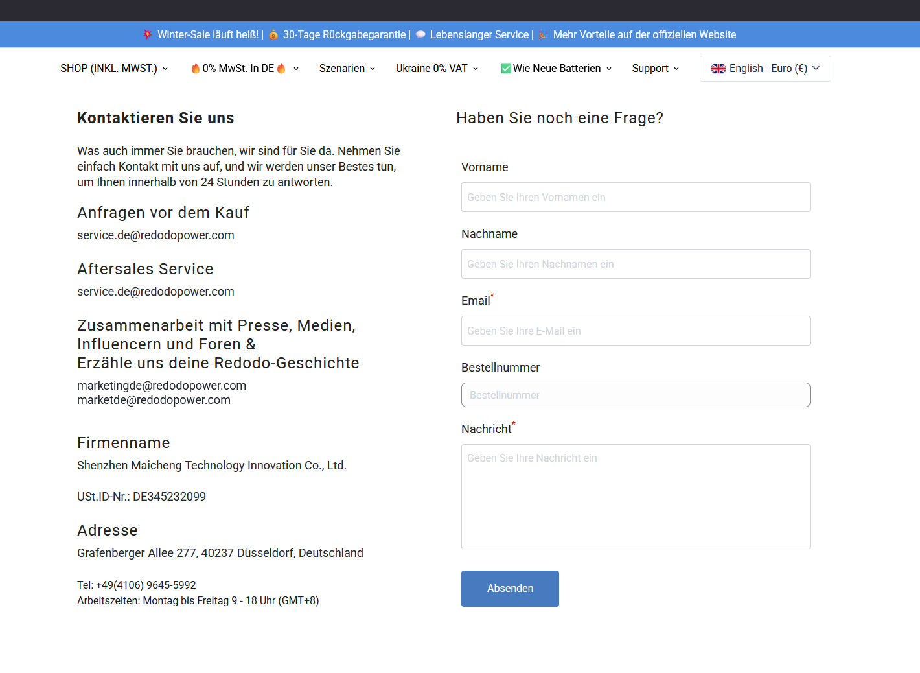Click Mehr Vorteile auf der offiziellen Website

coord(645,35)
